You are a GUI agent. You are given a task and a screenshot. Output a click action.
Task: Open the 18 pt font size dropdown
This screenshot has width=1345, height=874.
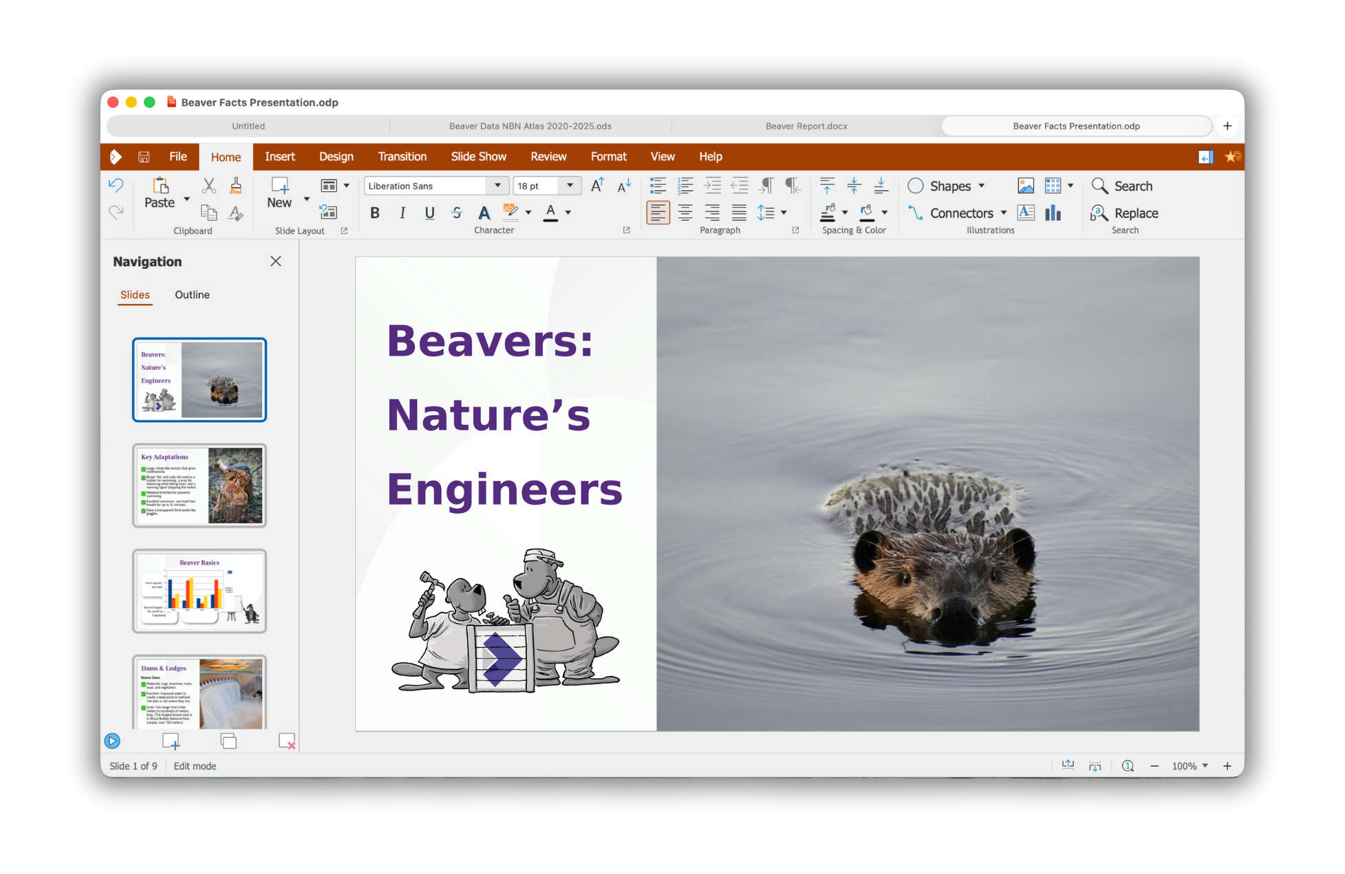[x=570, y=186]
